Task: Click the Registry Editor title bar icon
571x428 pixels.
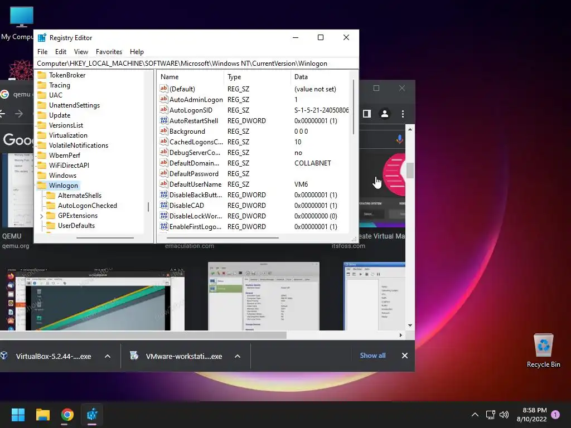Action: 42,37
